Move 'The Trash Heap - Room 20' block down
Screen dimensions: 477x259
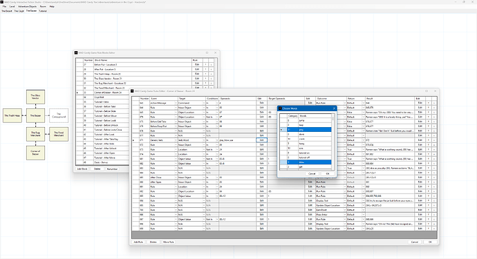tap(211, 74)
